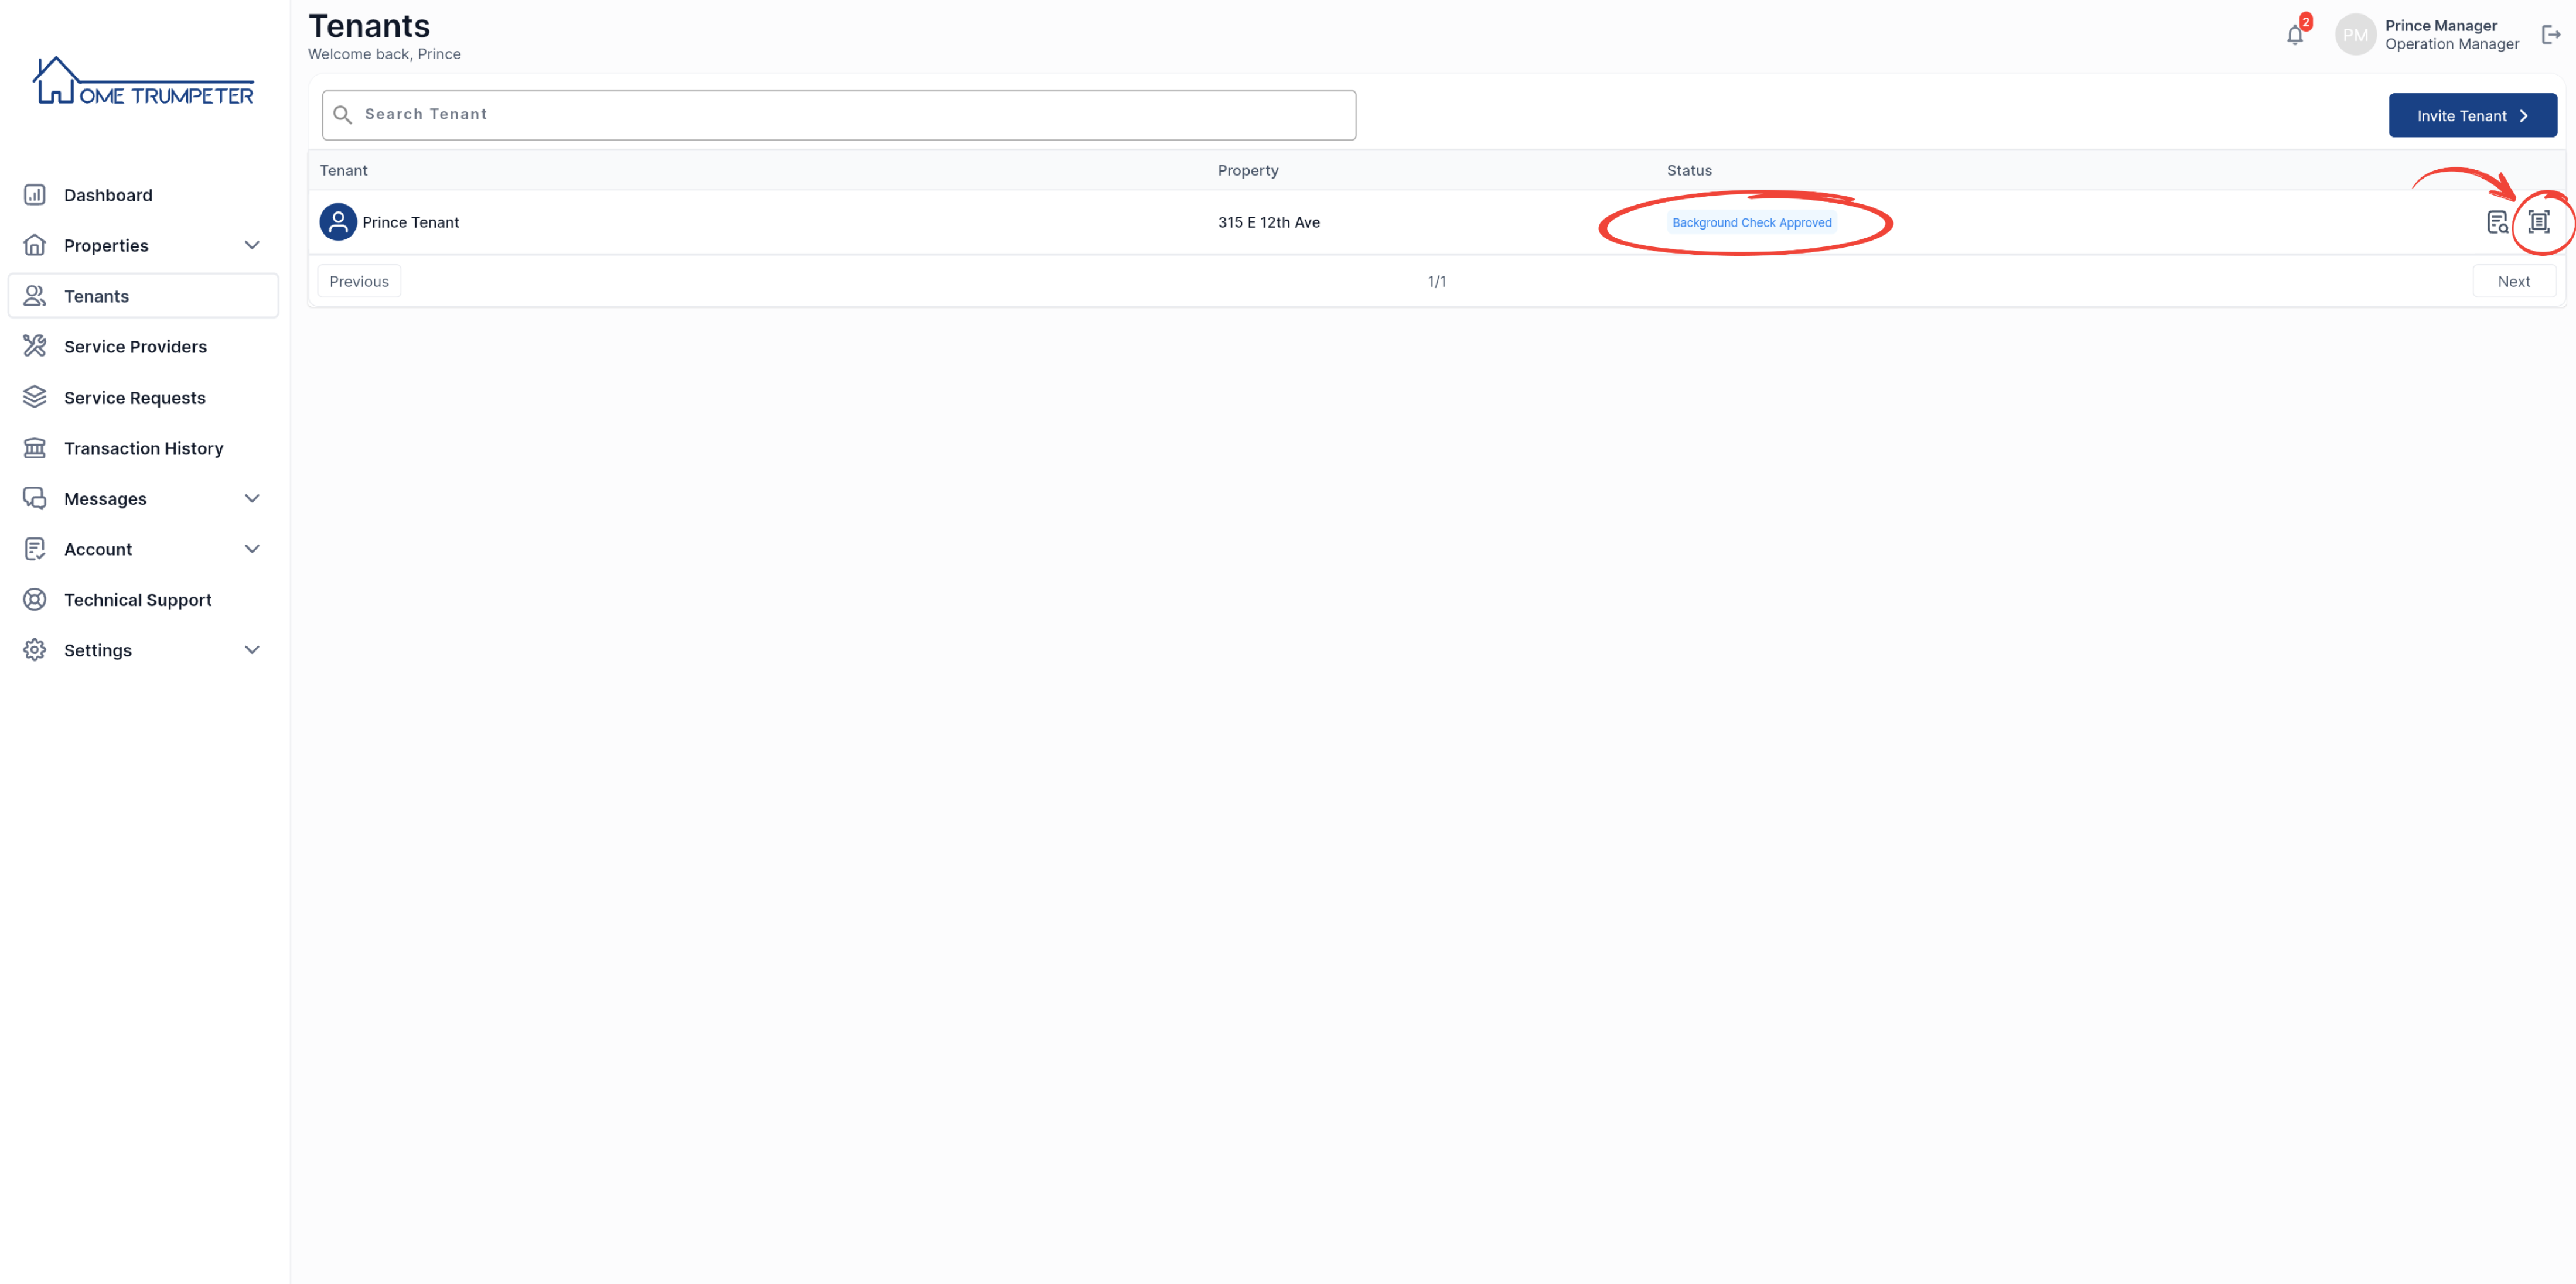Click the Tenant column header
This screenshot has width=2576, height=1284.
[x=343, y=171]
